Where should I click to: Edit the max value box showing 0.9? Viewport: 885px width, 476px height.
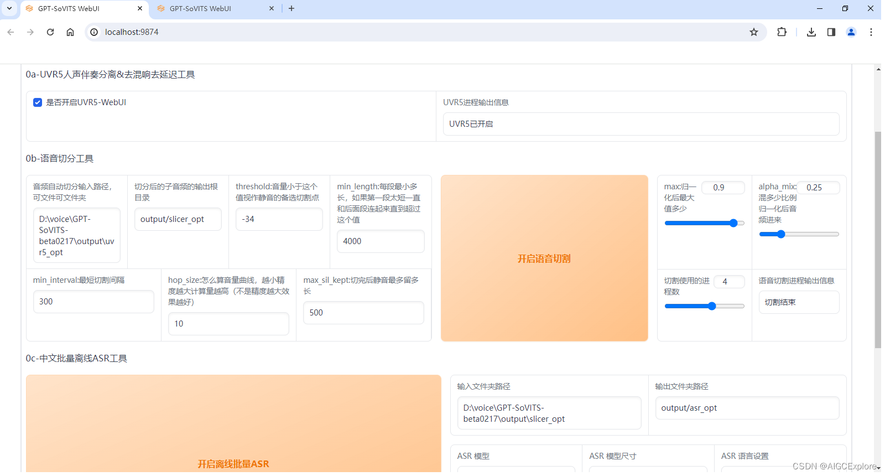pyautogui.click(x=723, y=188)
